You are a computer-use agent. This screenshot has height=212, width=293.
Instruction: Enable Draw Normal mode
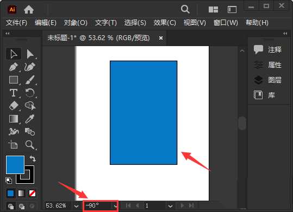[11, 207]
